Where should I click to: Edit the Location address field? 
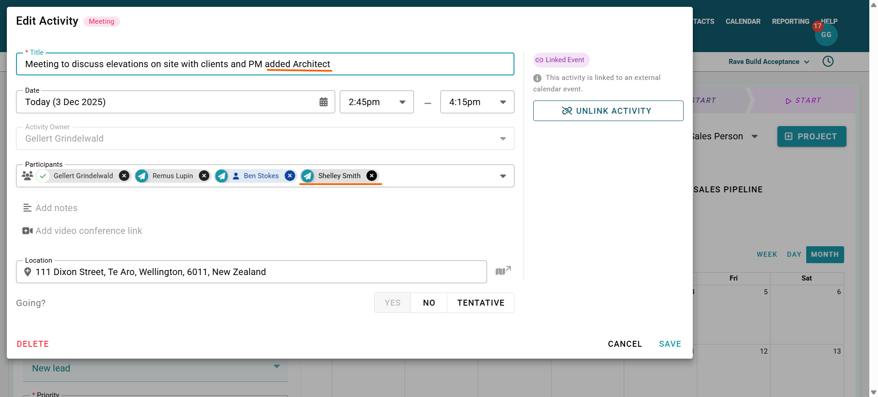click(252, 272)
